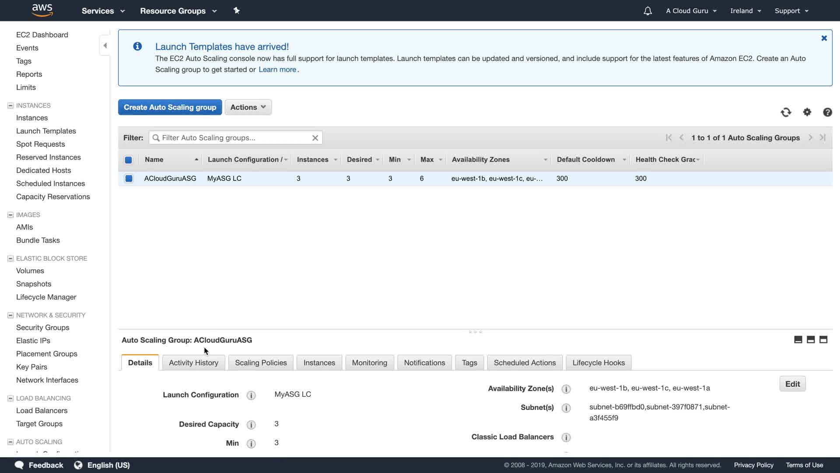840x473 pixels.
Task: Expand the Services menu
Action: pos(103,11)
